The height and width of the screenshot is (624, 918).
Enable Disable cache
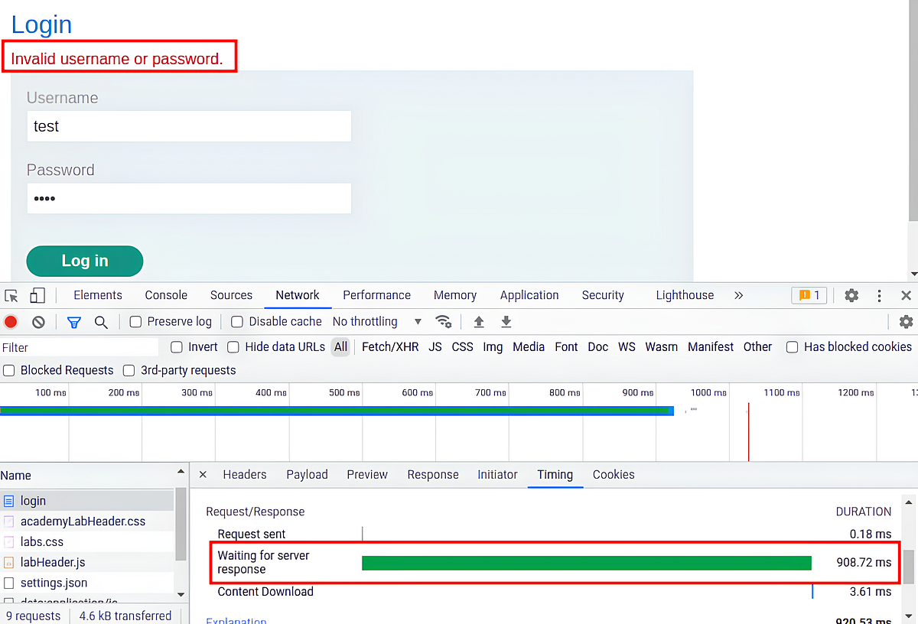237,321
